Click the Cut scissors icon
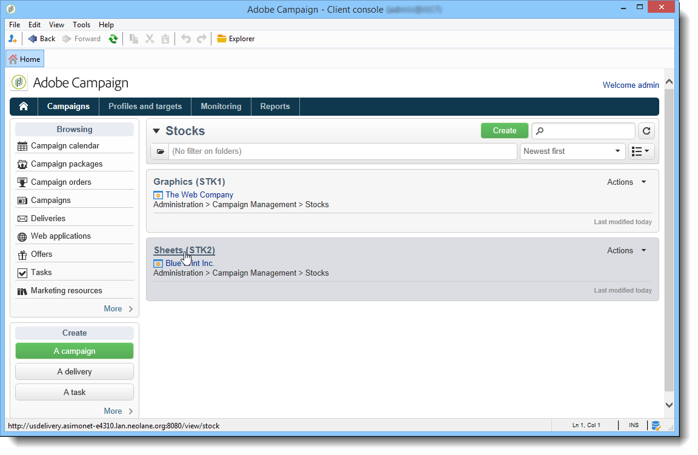Viewport: 698px width, 455px height. click(x=150, y=39)
